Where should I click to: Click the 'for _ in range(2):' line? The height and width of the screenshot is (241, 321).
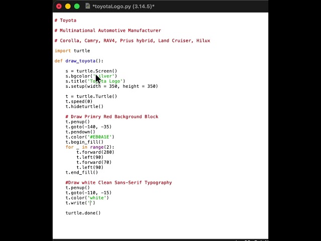[x=90, y=147]
